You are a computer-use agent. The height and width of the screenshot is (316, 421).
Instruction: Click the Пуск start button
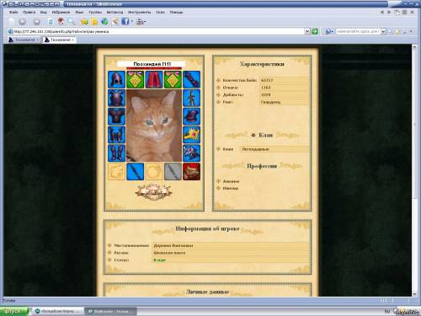14,311
